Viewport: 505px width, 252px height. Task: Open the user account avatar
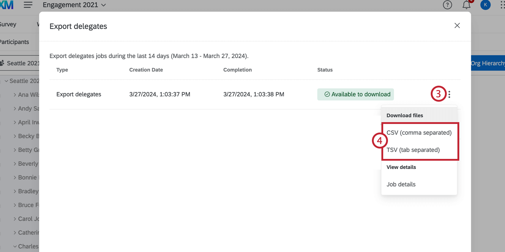coord(485,5)
